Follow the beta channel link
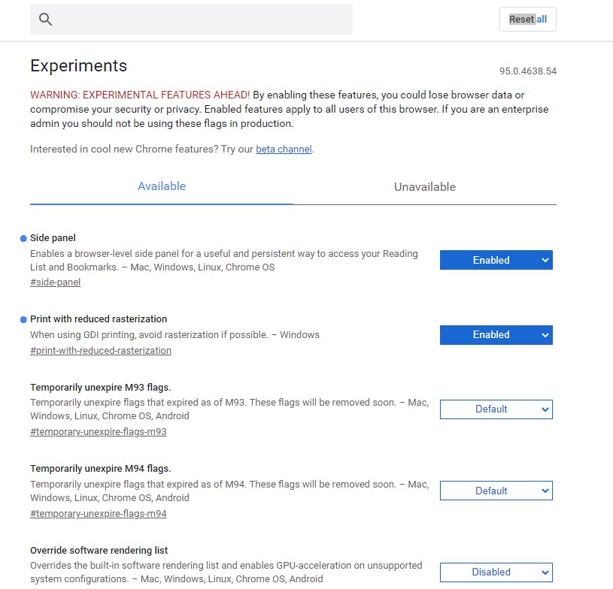Screen dimensions: 613x589 (x=284, y=149)
